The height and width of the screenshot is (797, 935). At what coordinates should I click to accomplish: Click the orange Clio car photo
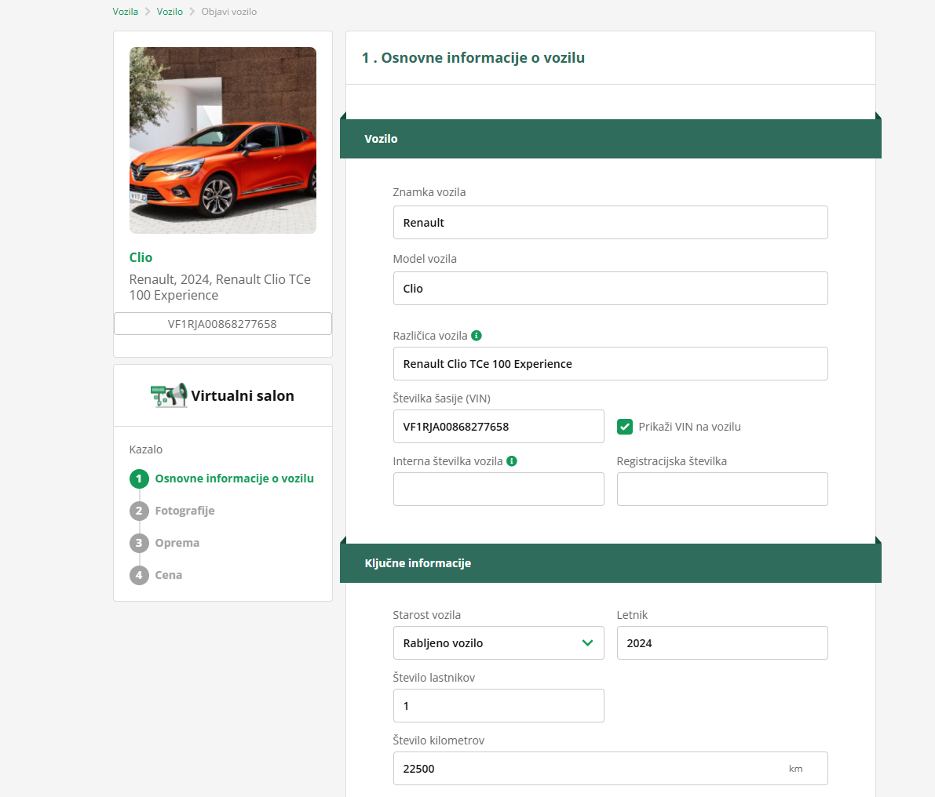223,140
